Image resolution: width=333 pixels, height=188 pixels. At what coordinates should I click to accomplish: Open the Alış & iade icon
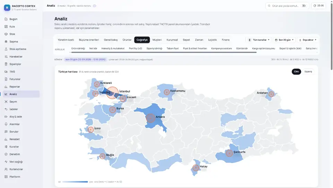tap(6, 117)
